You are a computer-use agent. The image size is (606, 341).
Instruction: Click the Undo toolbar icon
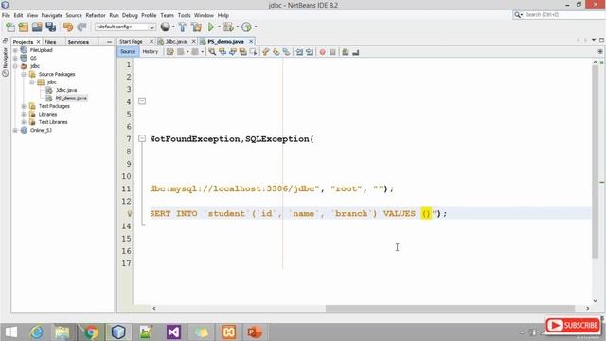coord(68,27)
